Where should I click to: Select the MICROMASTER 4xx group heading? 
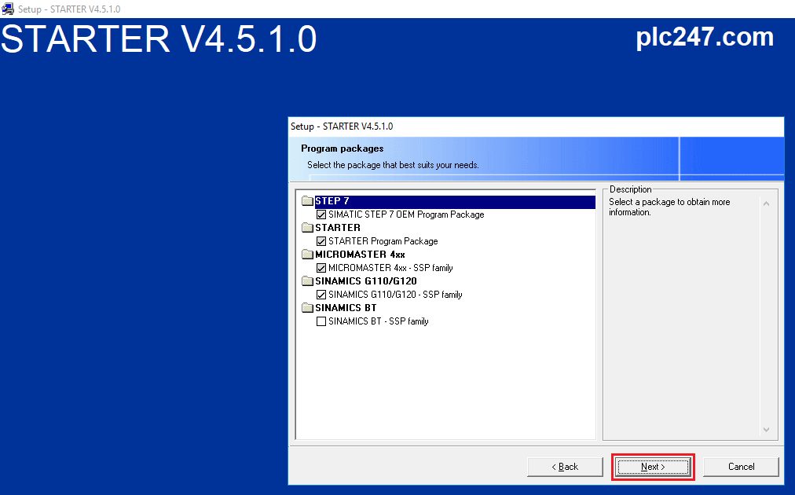360,255
